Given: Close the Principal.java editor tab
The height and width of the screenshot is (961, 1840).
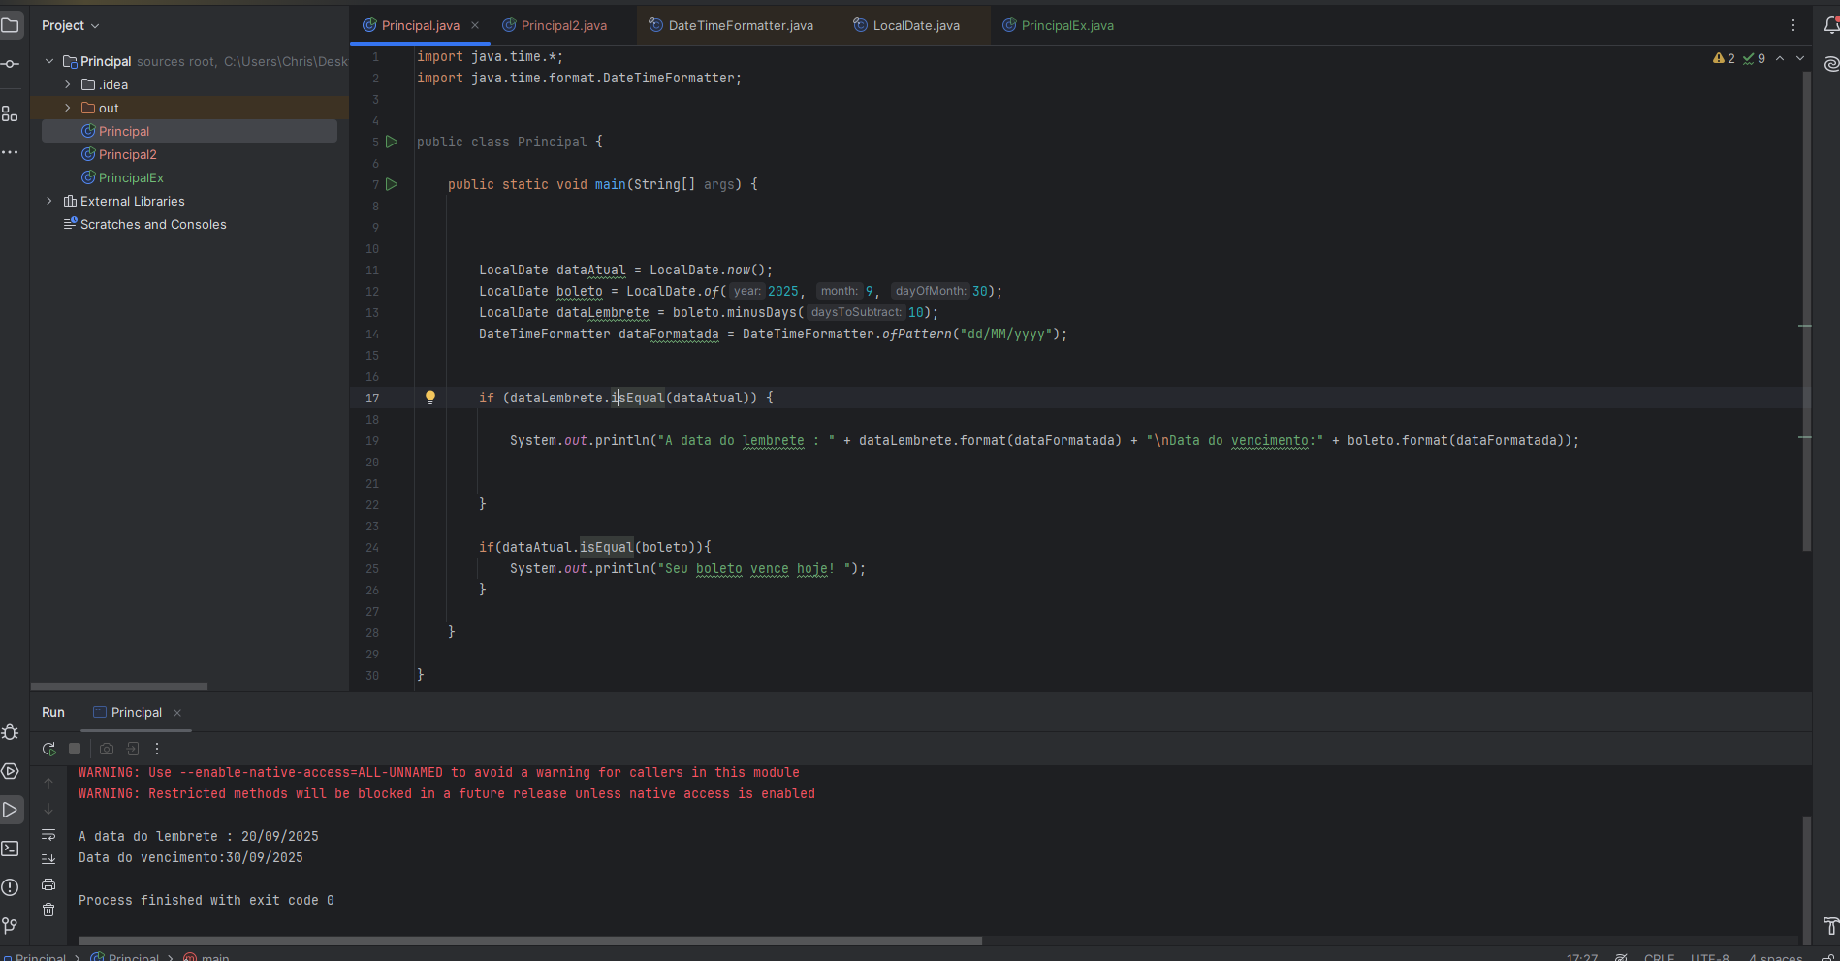Looking at the screenshot, I should tap(475, 25).
